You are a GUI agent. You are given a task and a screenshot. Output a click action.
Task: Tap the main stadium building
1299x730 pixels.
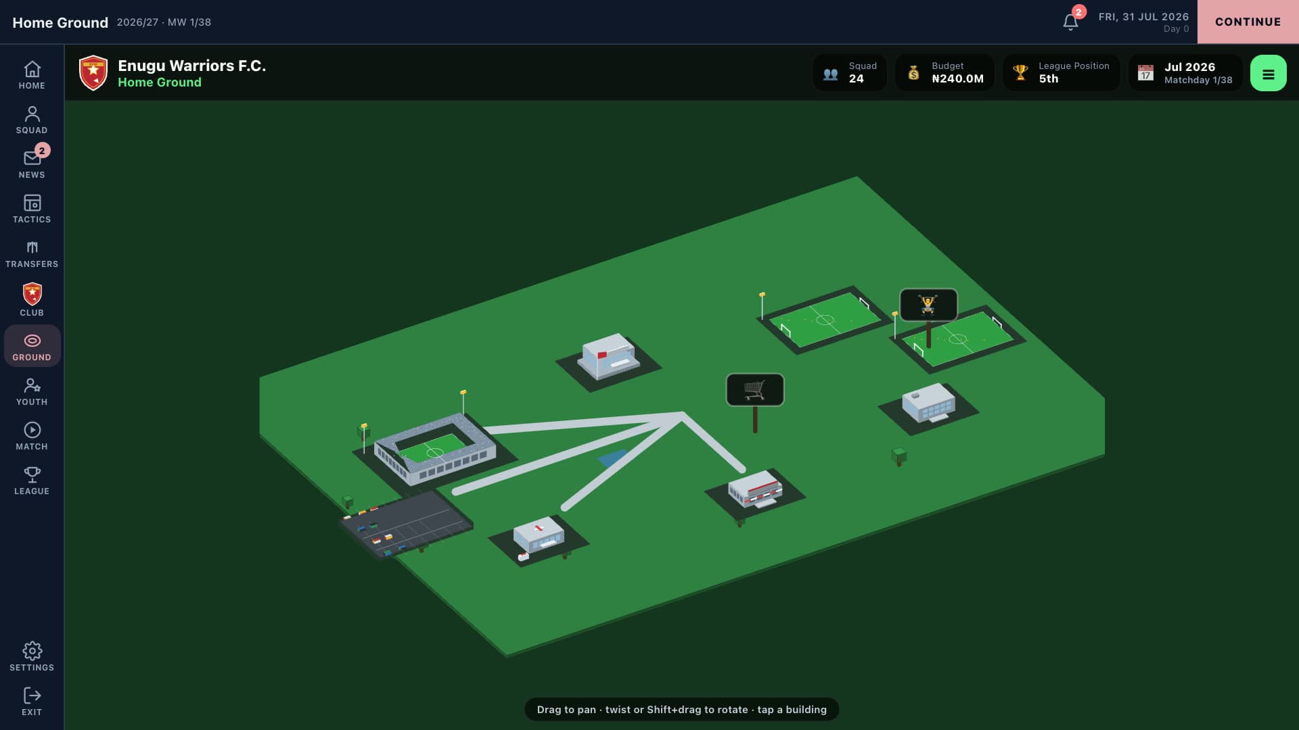(x=434, y=449)
